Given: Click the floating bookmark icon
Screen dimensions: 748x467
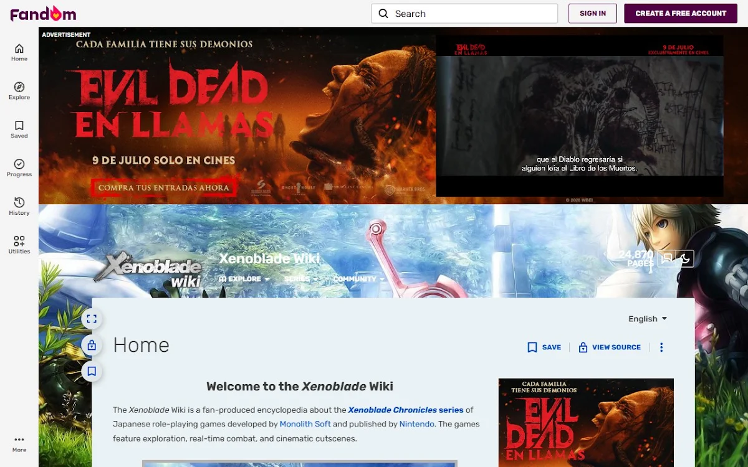Looking at the screenshot, I should (x=92, y=371).
